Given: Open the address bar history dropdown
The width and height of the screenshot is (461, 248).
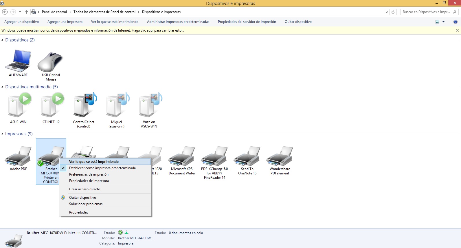Looking at the screenshot, I should 387,12.
